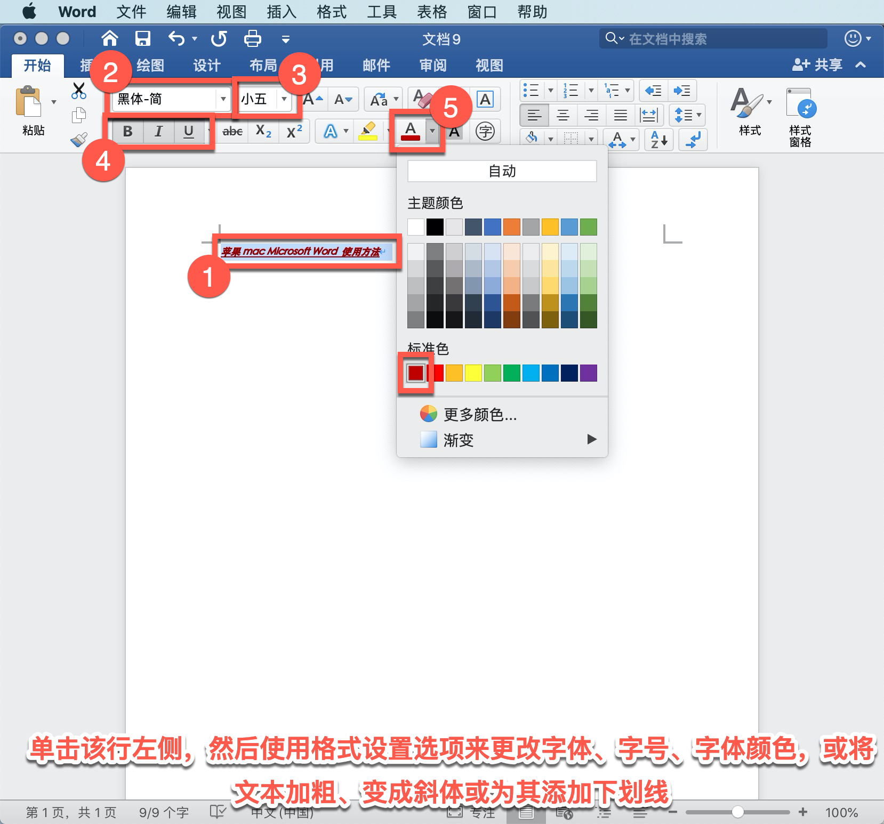Toggle underline formatting
884x824 pixels.
tap(189, 131)
